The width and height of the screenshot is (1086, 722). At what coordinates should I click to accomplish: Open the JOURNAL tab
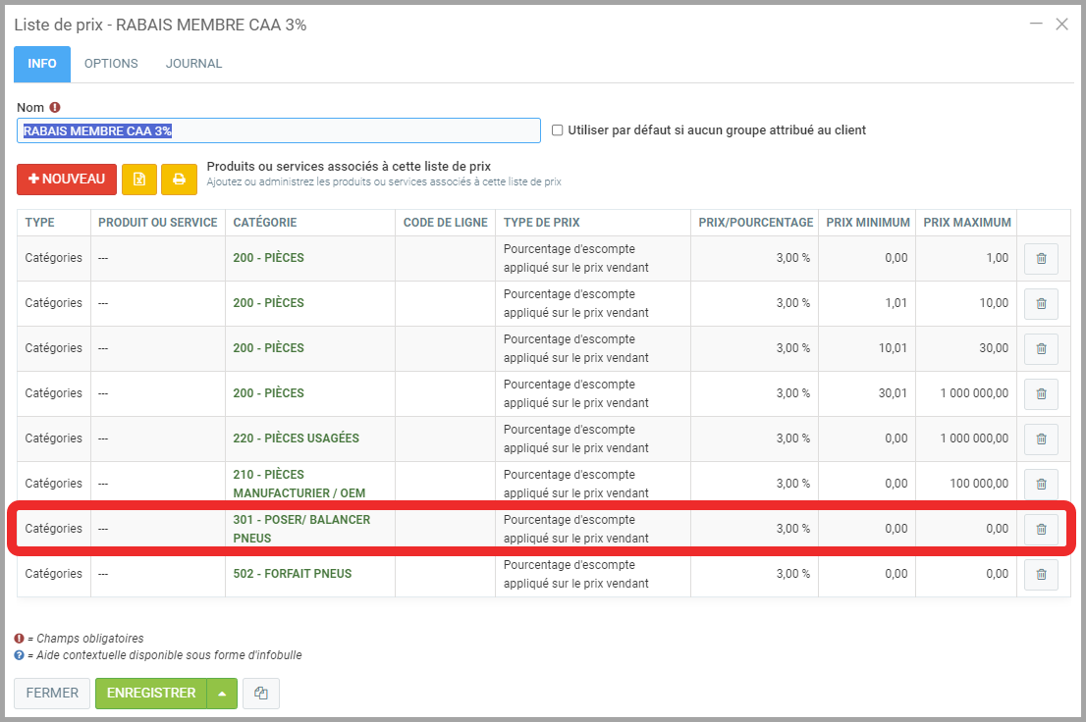coord(193,64)
